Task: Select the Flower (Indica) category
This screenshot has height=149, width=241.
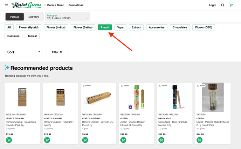Action: click(x=56, y=27)
